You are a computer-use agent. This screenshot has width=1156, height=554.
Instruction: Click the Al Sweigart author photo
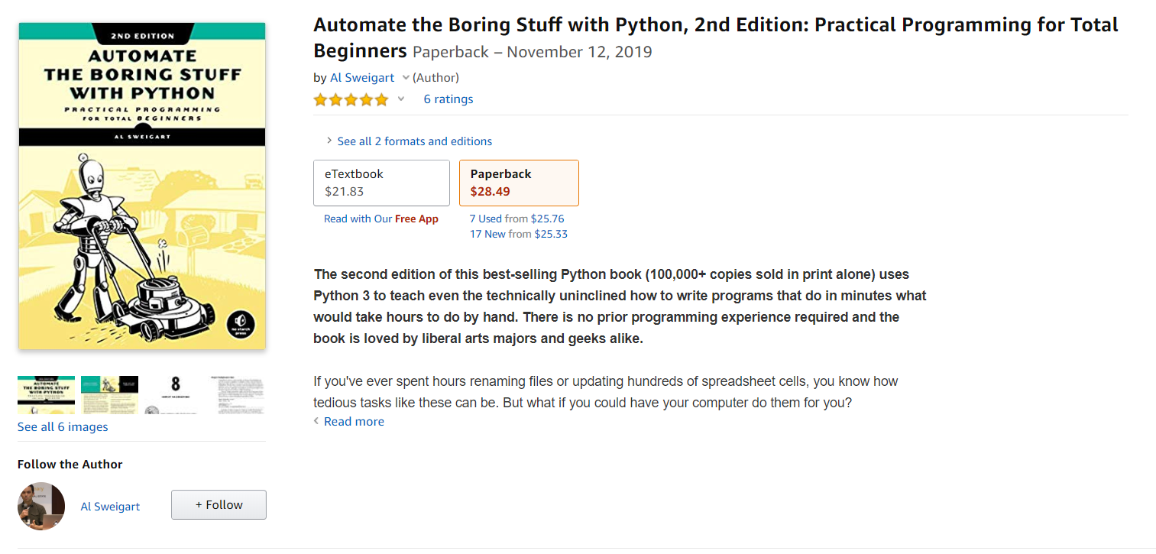pyautogui.click(x=41, y=506)
